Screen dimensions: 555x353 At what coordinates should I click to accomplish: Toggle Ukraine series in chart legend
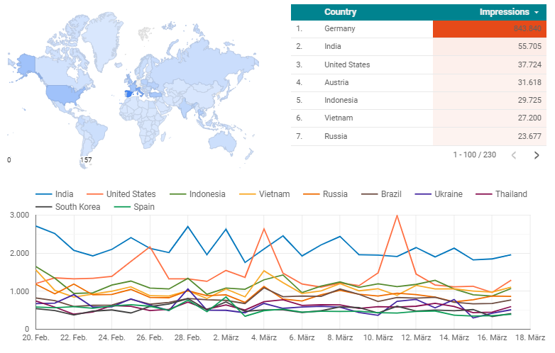pos(439,194)
